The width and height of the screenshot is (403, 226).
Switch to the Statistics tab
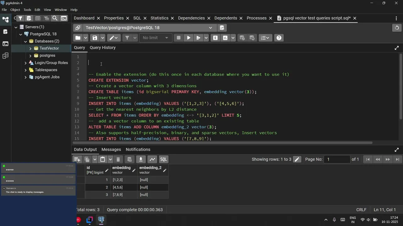tap(159, 18)
